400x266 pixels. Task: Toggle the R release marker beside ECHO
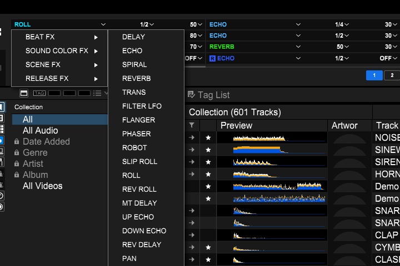coord(212,58)
